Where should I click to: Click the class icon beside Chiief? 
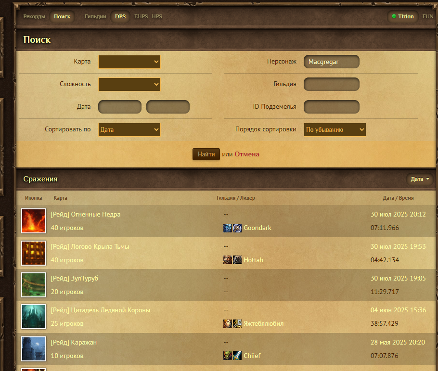point(237,356)
